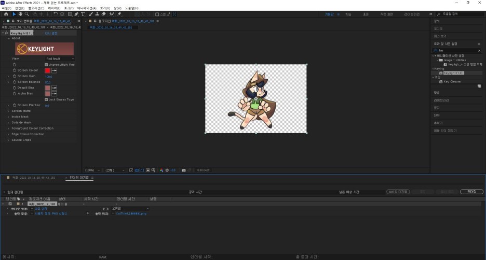This screenshot has width=486, height=260.
Task: Expand the Screen Matte group
Action: pyautogui.click(x=8, y=111)
